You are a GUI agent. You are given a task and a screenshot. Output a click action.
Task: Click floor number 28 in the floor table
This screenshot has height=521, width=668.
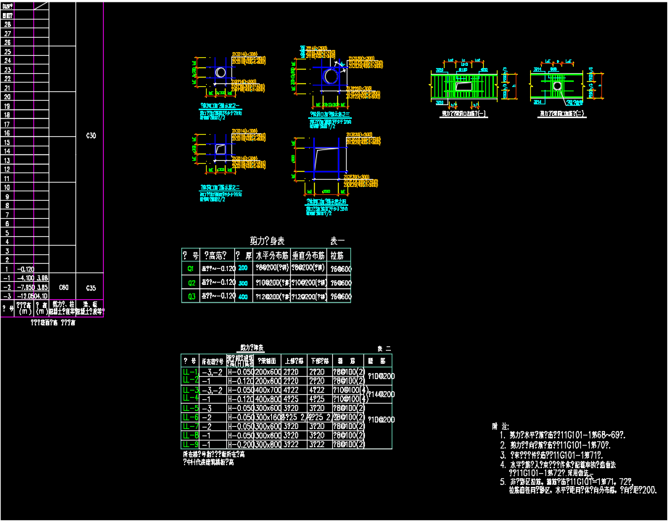(x=7, y=24)
